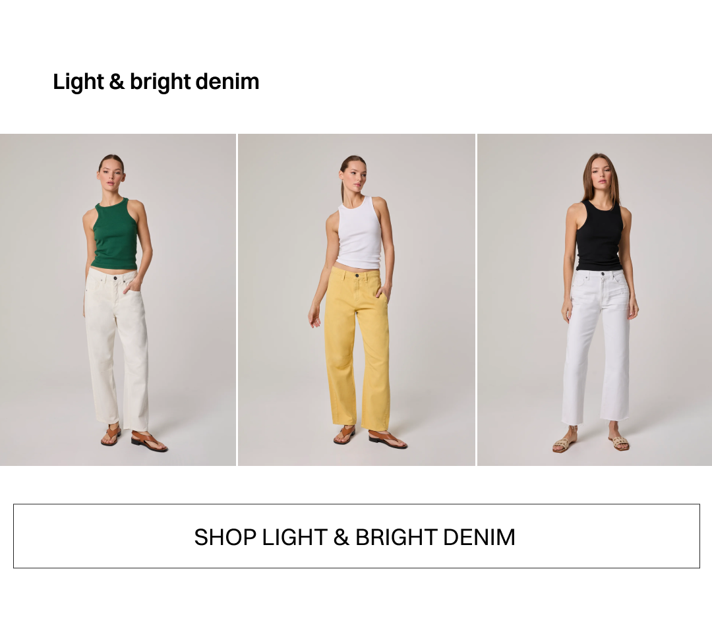Click brown sandals in the first photo

[134, 438]
